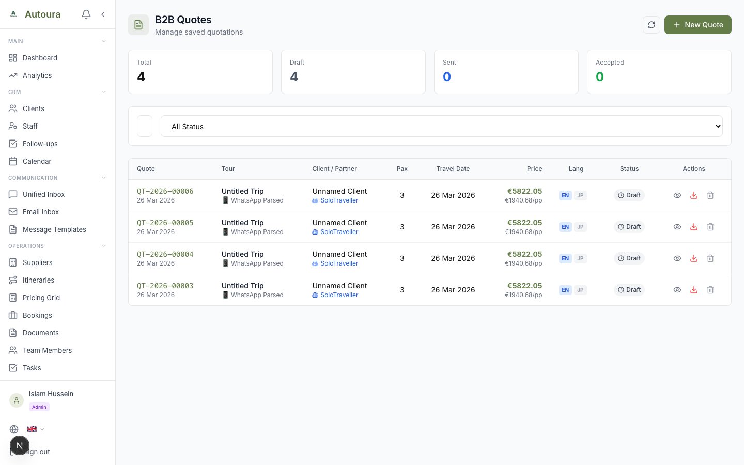The image size is (744, 465).
Task: Open the UK flag language dropdown
Action: click(36, 429)
